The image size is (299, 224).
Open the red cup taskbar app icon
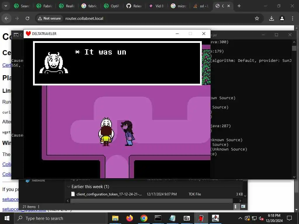[x=201, y=218]
